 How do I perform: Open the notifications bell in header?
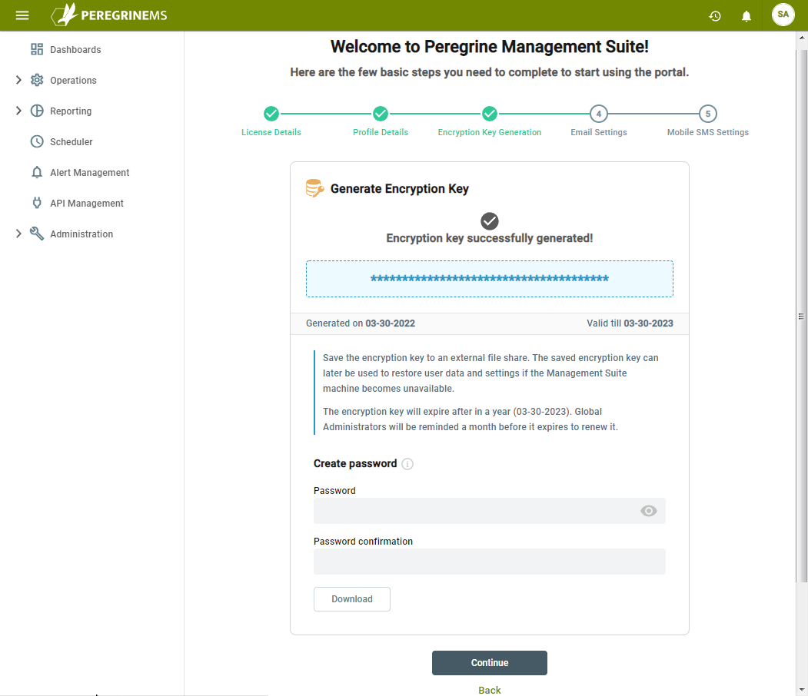pyautogui.click(x=746, y=16)
